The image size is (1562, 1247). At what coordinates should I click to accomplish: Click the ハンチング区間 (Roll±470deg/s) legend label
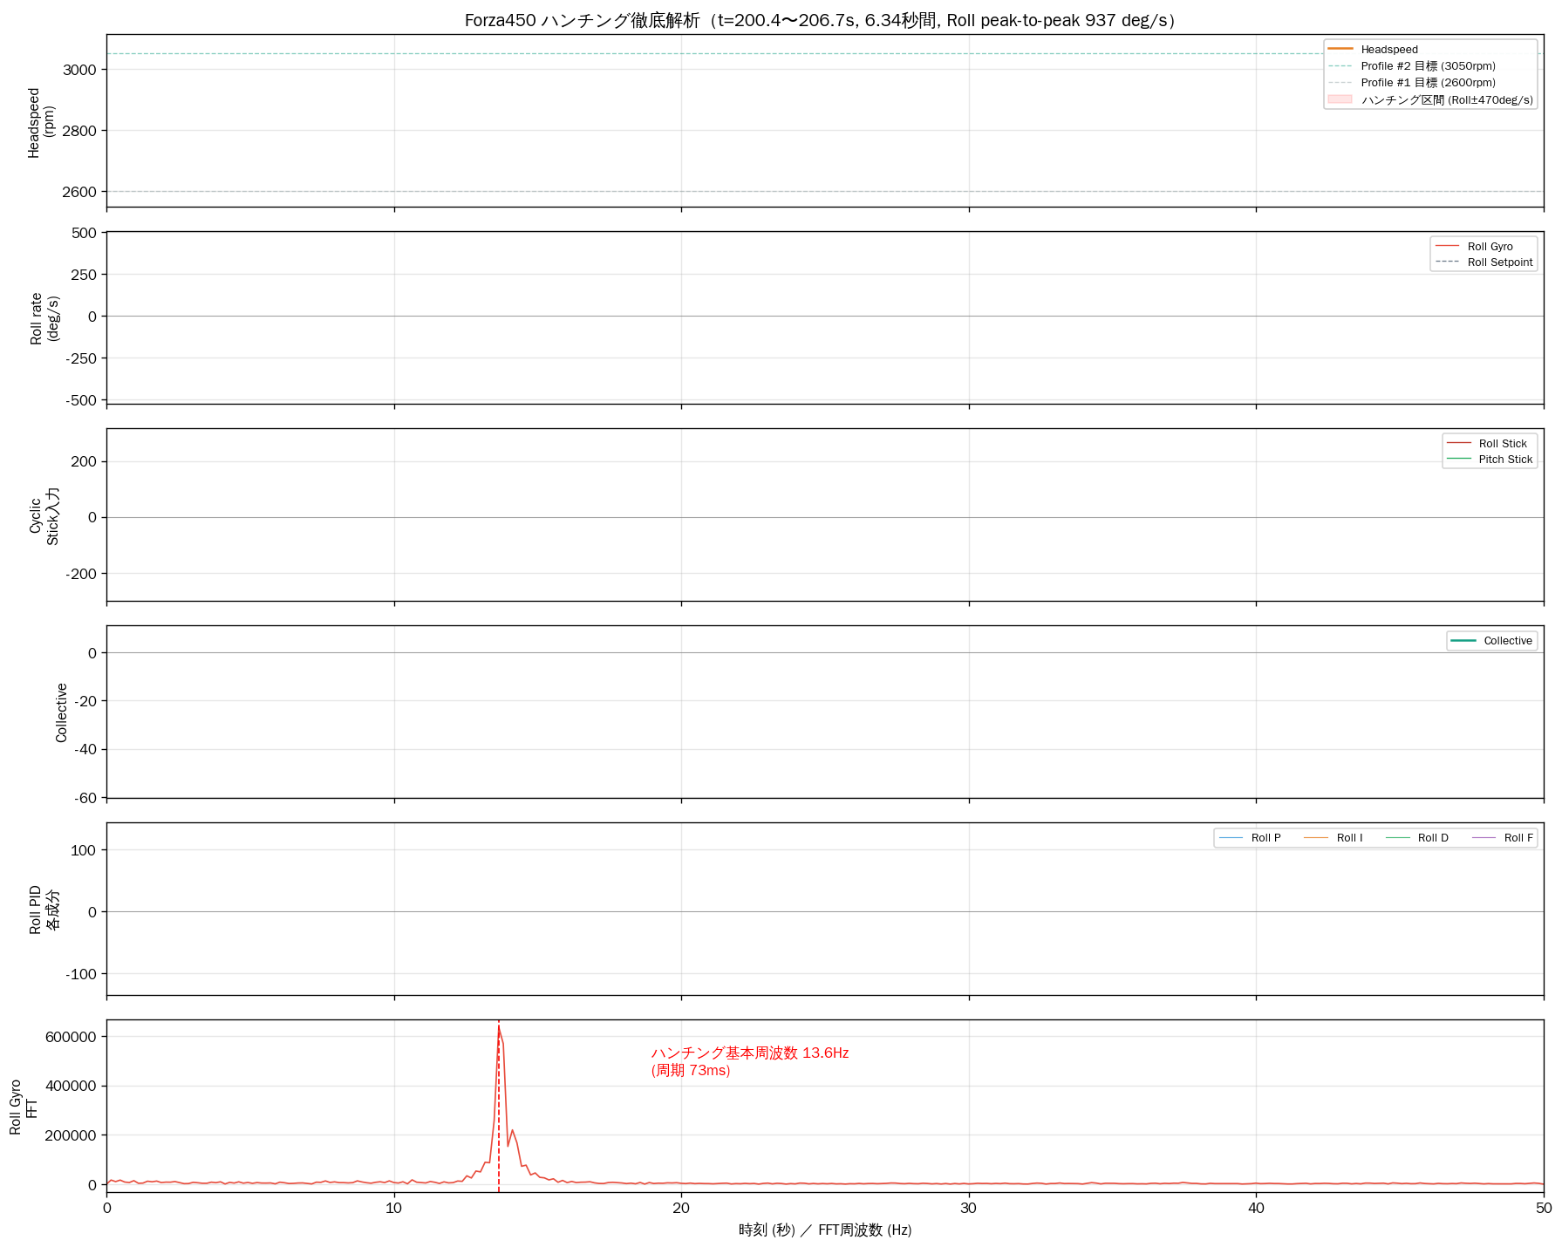[x=1447, y=100]
